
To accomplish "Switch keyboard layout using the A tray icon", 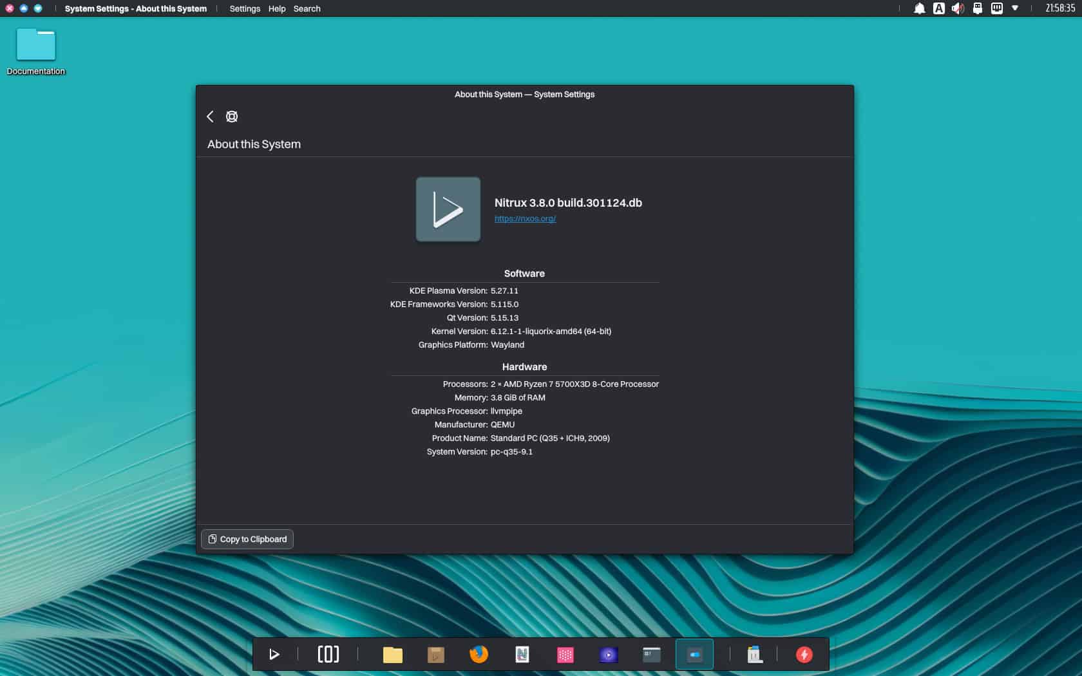I will pos(938,8).
